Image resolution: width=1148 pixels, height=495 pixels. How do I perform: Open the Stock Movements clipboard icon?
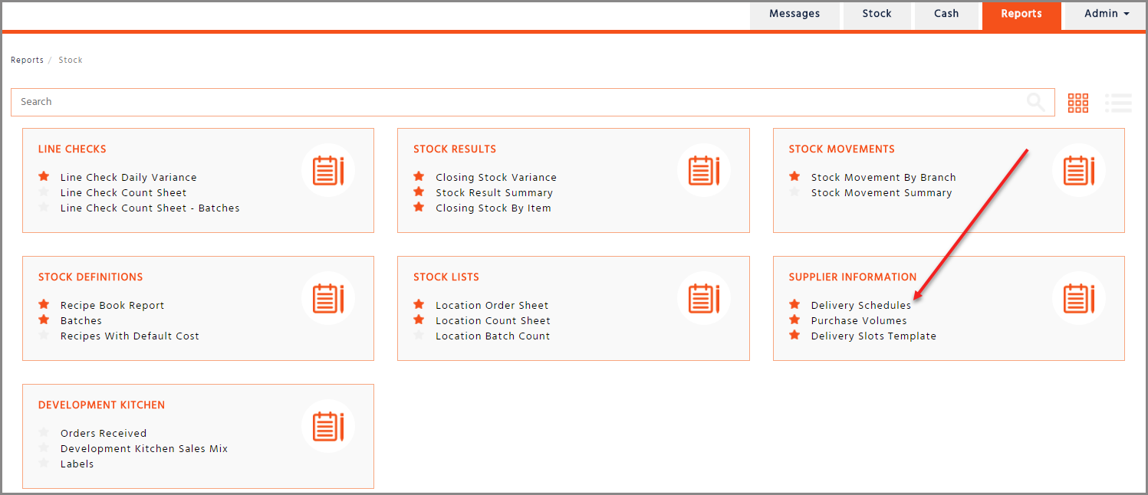coord(1079,170)
